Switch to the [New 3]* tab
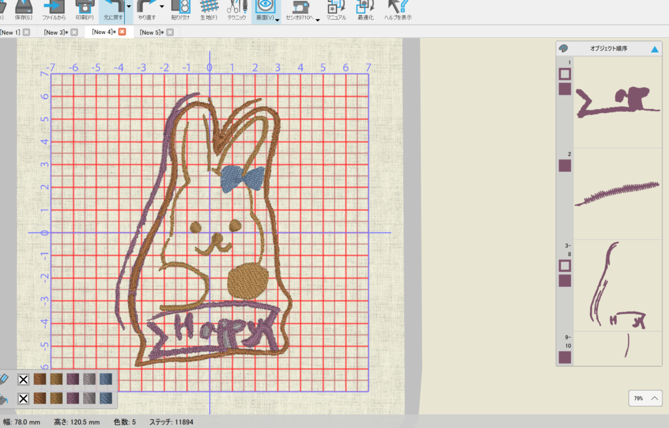 pos(56,32)
